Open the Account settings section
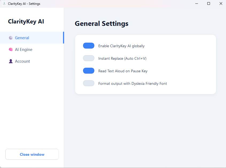The height and width of the screenshot is (168, 226). (23, 61)
